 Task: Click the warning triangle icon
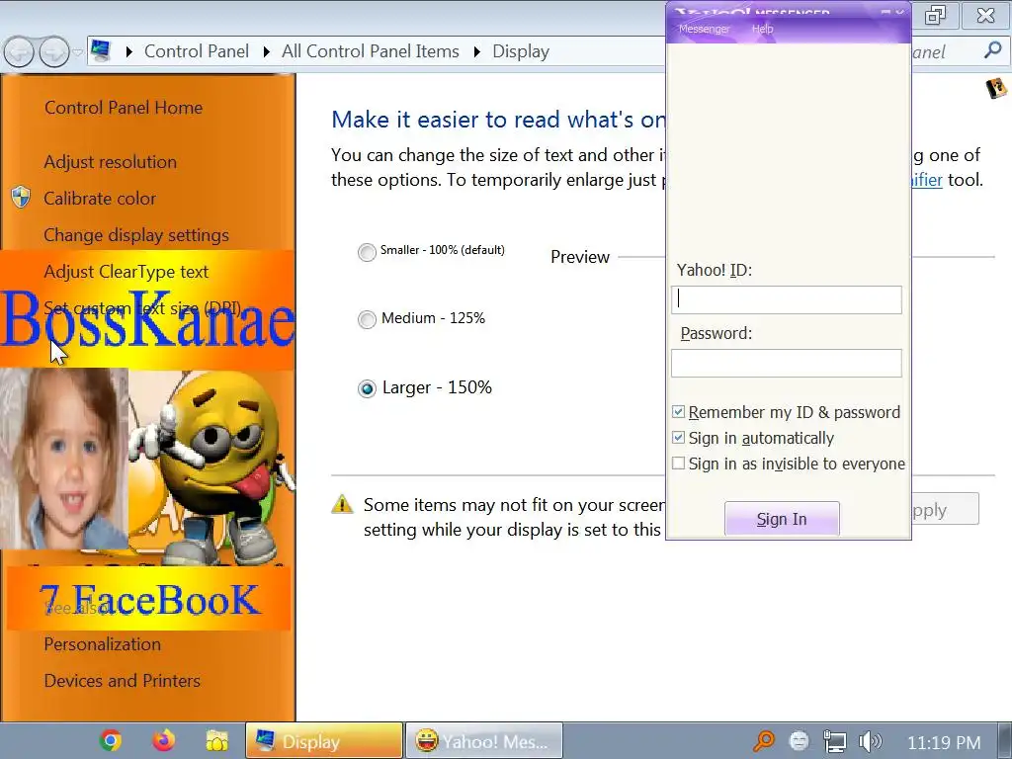pyautogui.click(x=342, y=504)
